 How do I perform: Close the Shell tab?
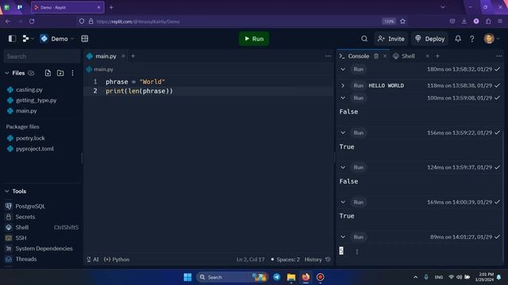427,56
